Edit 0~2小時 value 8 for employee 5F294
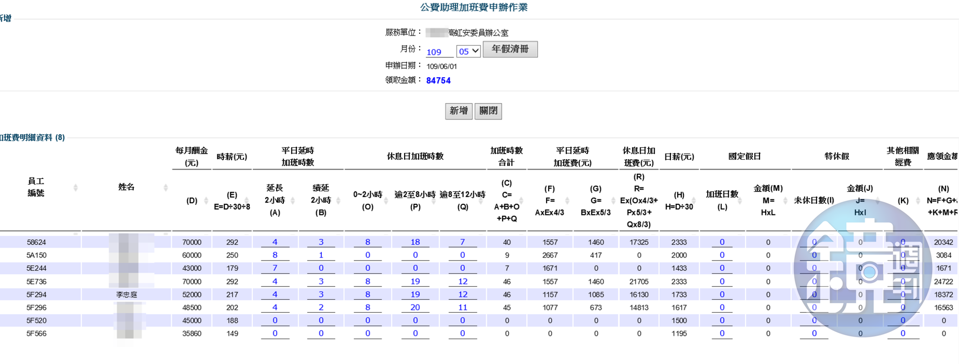 367,295
